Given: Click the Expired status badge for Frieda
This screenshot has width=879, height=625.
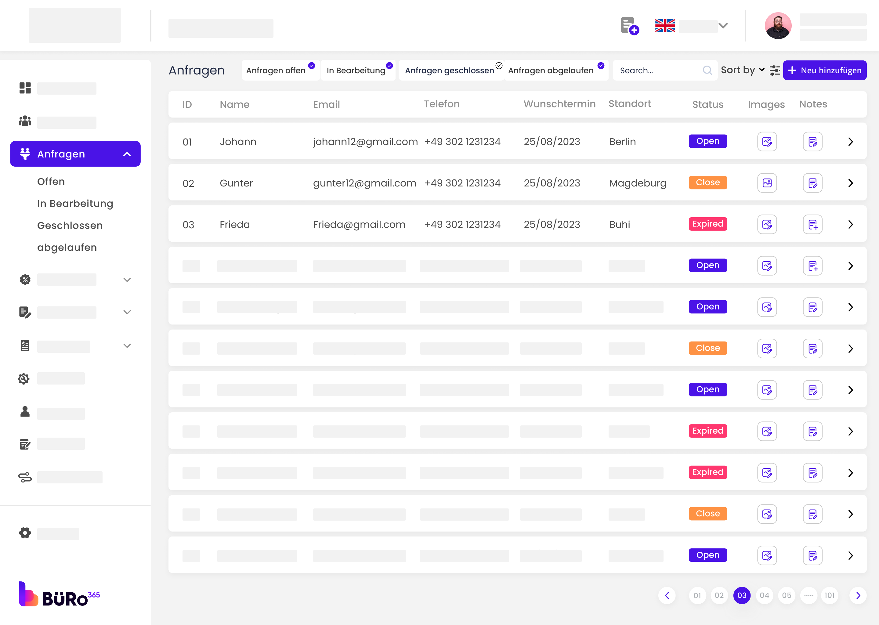Looking at the screenshot, I should pyautogui.click(x=708, y=224).
